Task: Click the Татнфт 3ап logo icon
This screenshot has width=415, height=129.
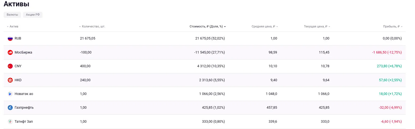Action: click(x=10, y=121)
